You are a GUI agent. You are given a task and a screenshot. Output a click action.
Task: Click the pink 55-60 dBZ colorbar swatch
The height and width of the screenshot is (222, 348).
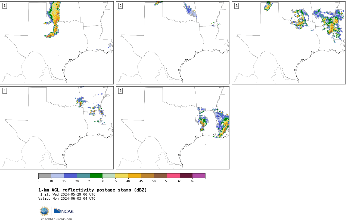[x=173, y=175]
